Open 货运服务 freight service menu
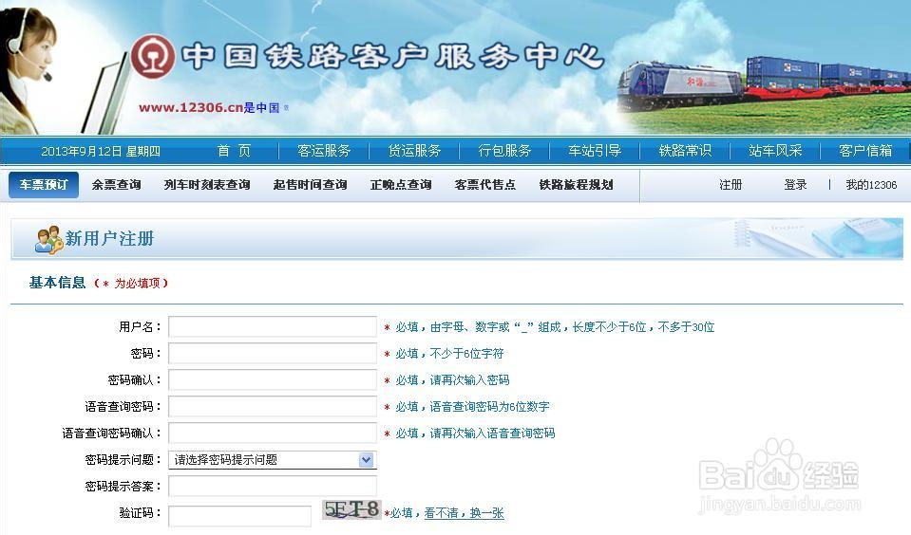The height and width of the screenshot is (535, 911). click(415, 151)
